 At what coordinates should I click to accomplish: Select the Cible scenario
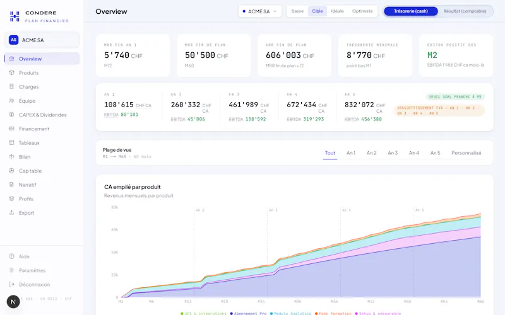pyautogui.click(x=318, y=11)
